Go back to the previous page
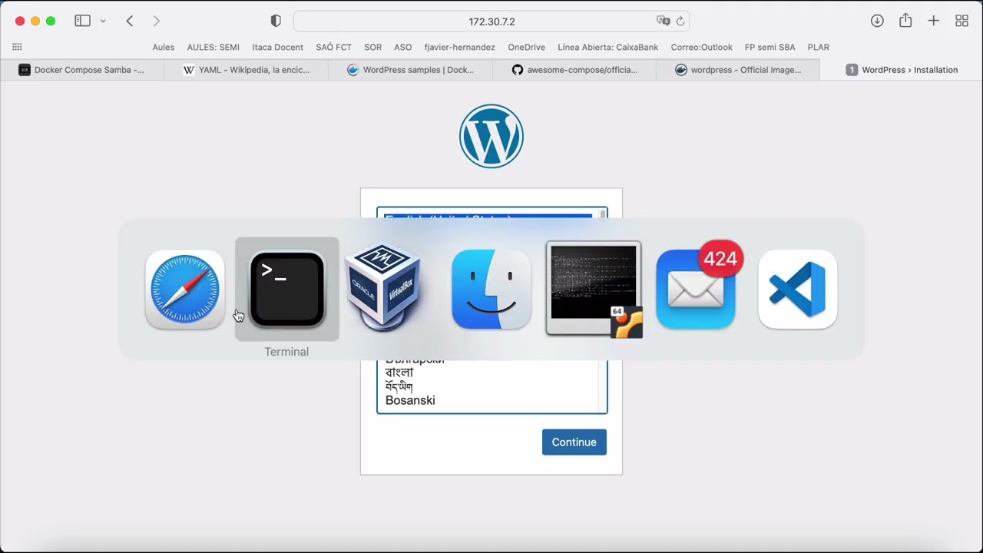The image size is (983, 553). tap(130, 21)
